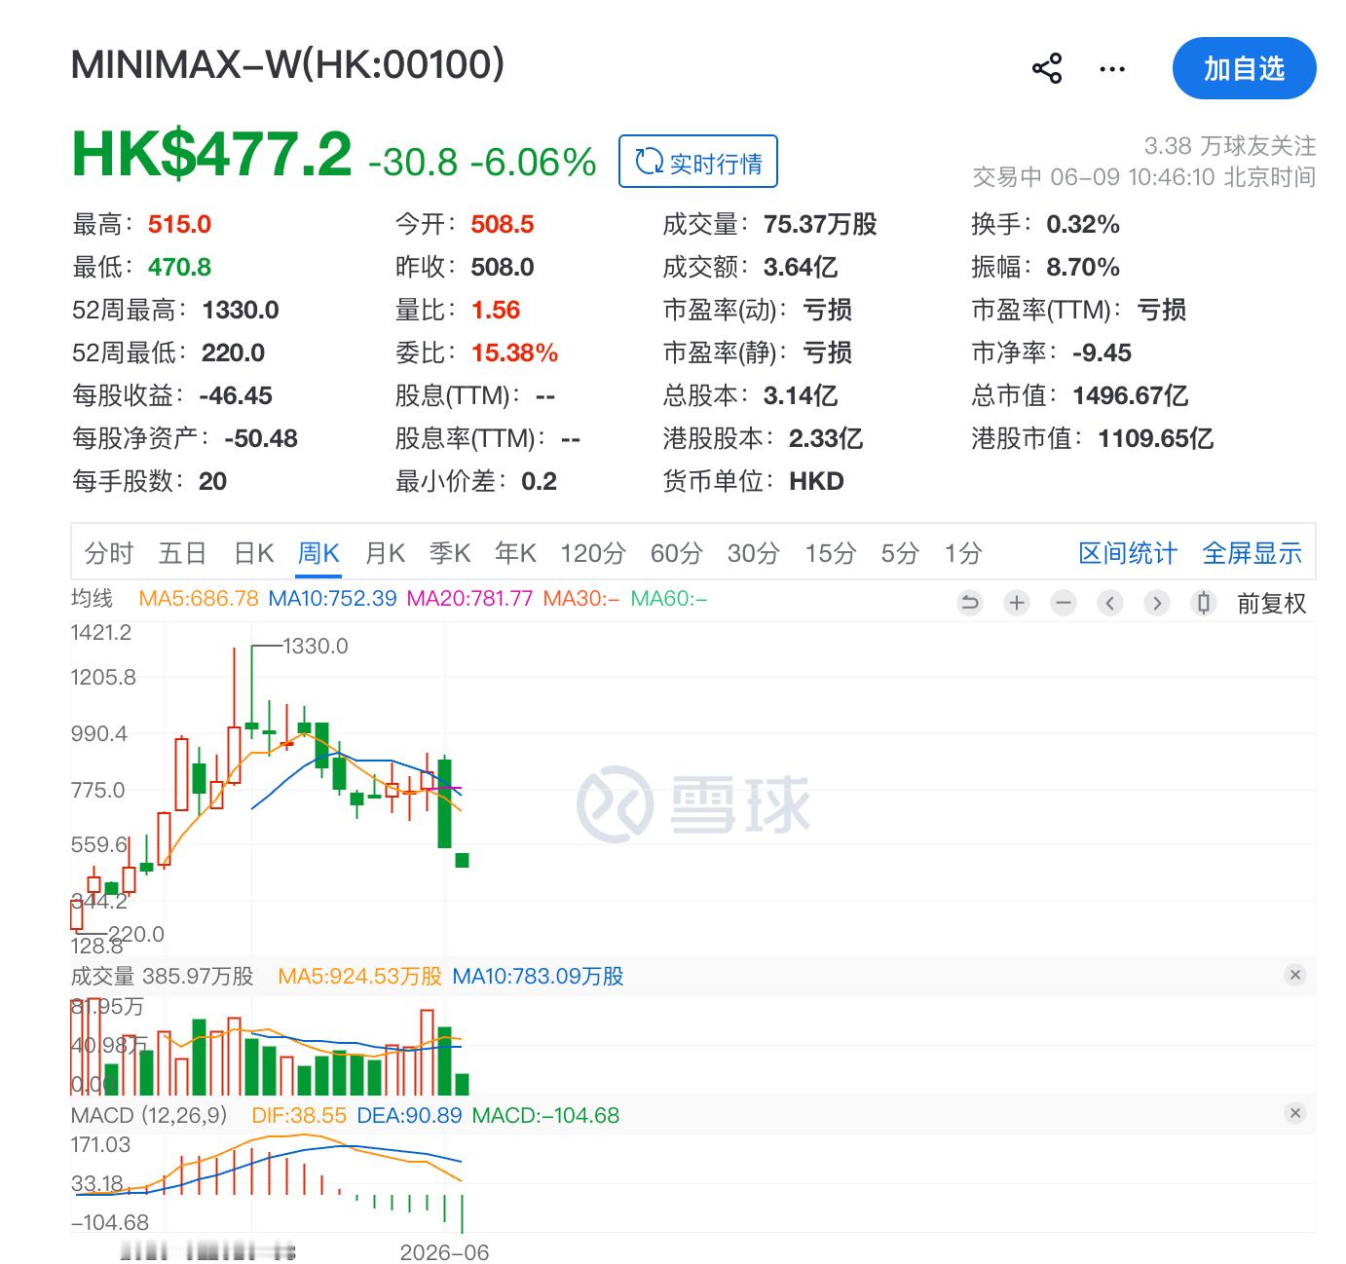This screenshot has height=1264, width=1346.
Task: Click the 2026-06 date label
Action: point(444,1252)
